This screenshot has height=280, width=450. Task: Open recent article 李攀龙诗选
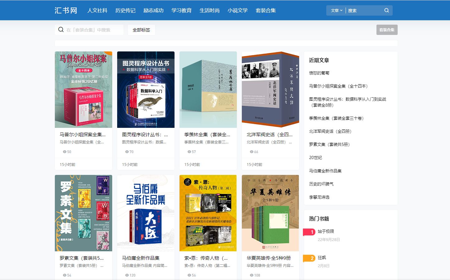(x=319, y=197)
